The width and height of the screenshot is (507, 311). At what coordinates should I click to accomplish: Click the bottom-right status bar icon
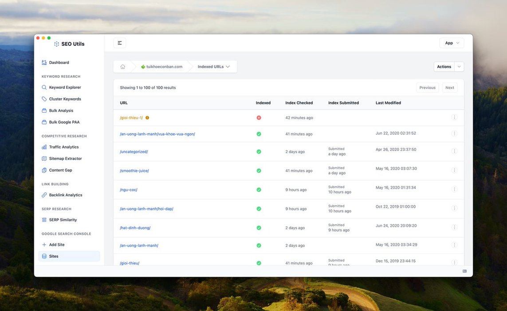click(x=464, y=271)
